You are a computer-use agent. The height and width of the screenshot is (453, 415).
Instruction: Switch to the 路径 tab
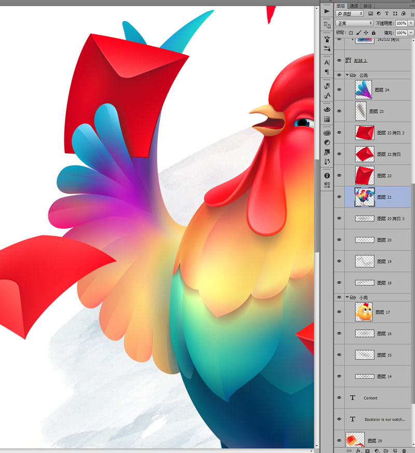point(368,6)
